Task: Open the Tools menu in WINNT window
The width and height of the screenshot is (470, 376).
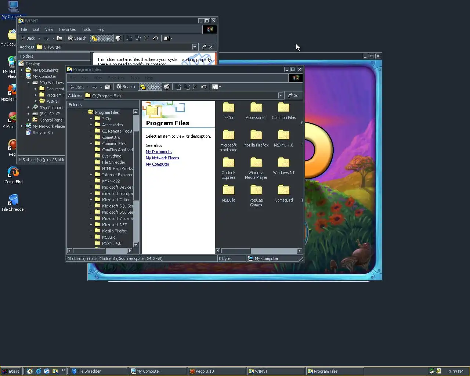Action: coord(86,29)
